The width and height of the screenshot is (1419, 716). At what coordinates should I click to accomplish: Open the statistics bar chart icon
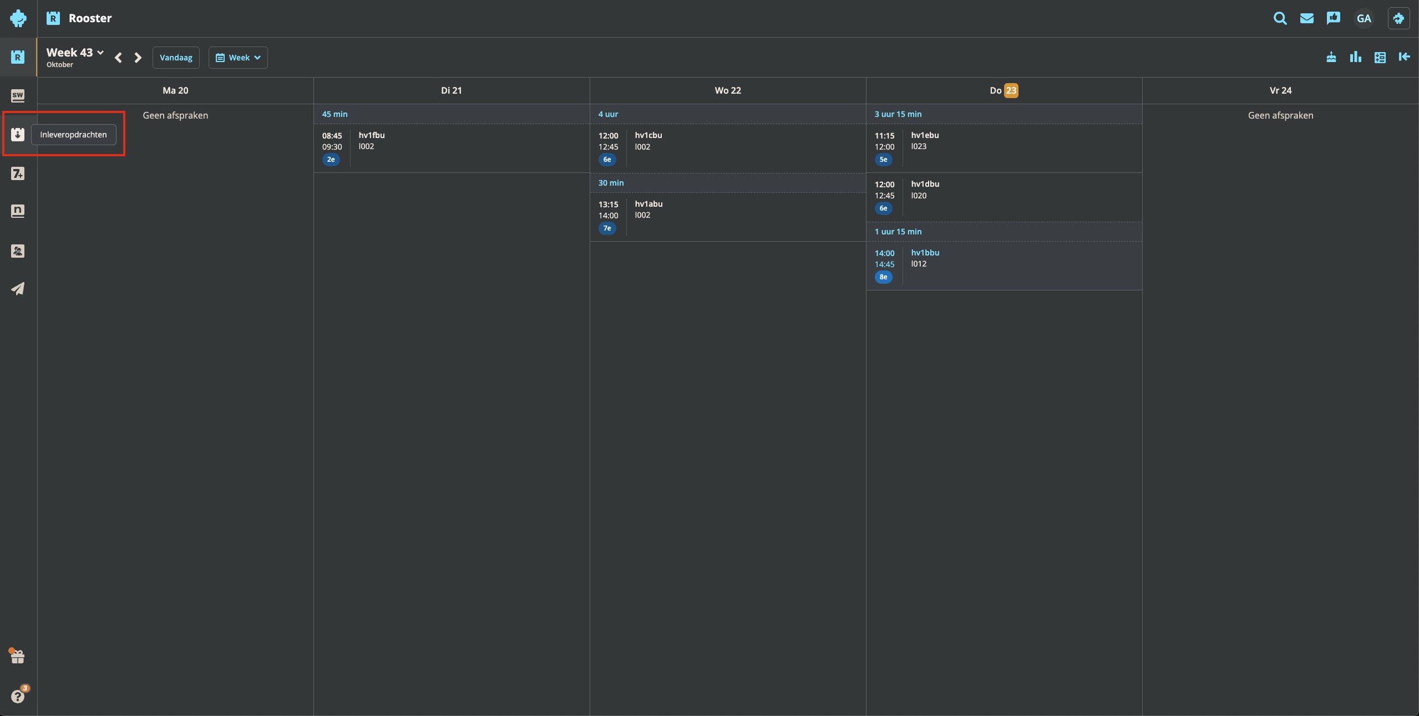(1355, 57)
